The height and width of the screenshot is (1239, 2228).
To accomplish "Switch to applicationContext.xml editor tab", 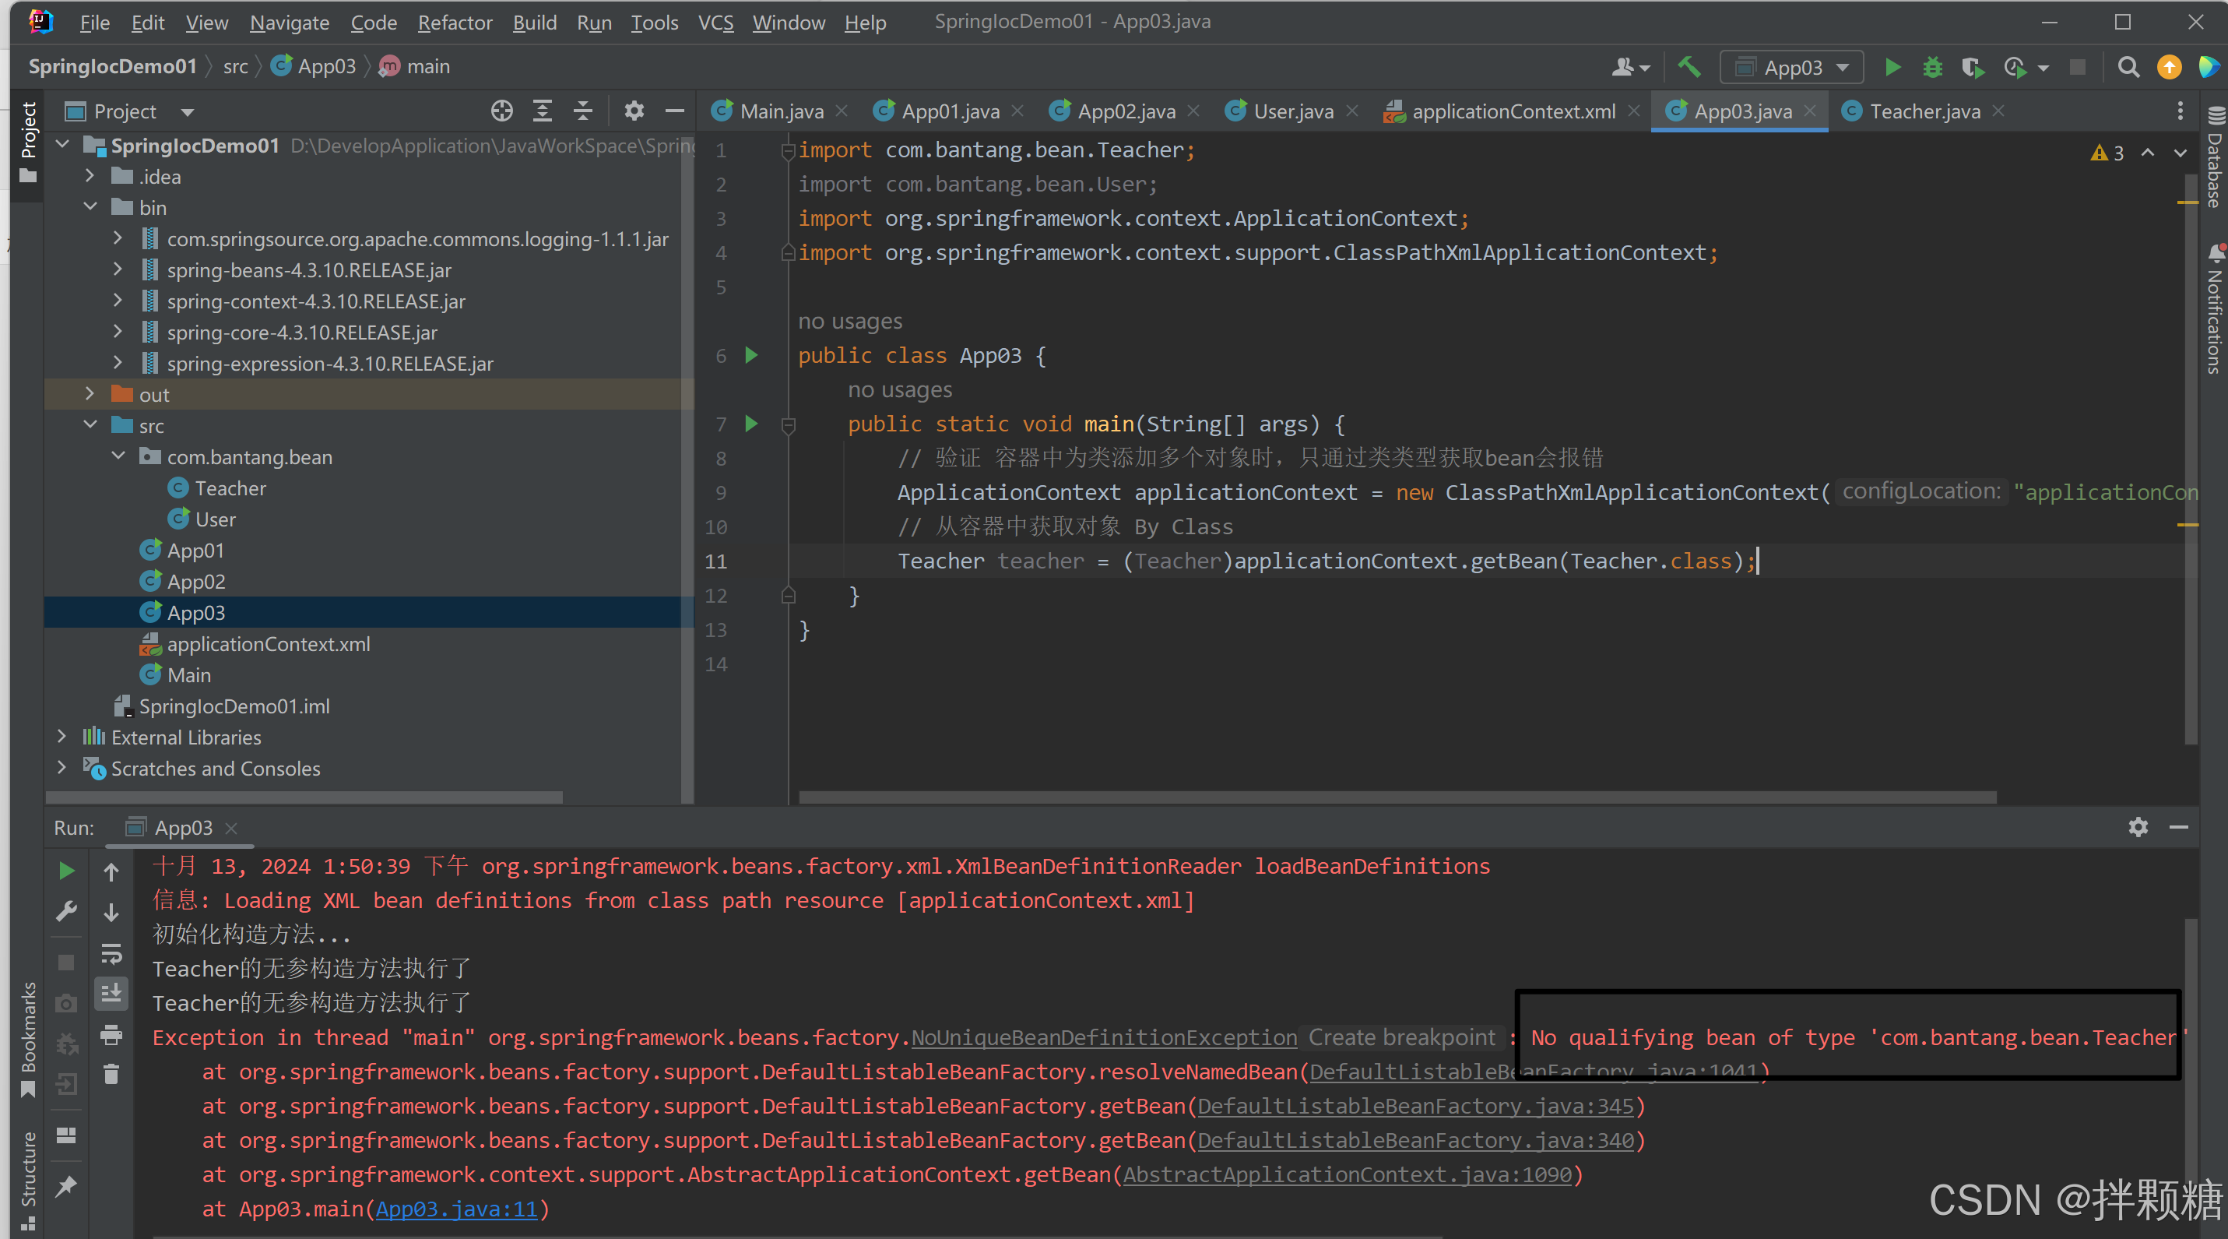I will click(x=1513, y=111).
